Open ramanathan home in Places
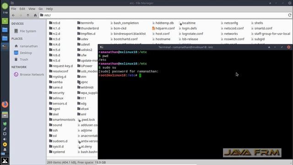Screen dimensions: 293x165 [26, 46]
